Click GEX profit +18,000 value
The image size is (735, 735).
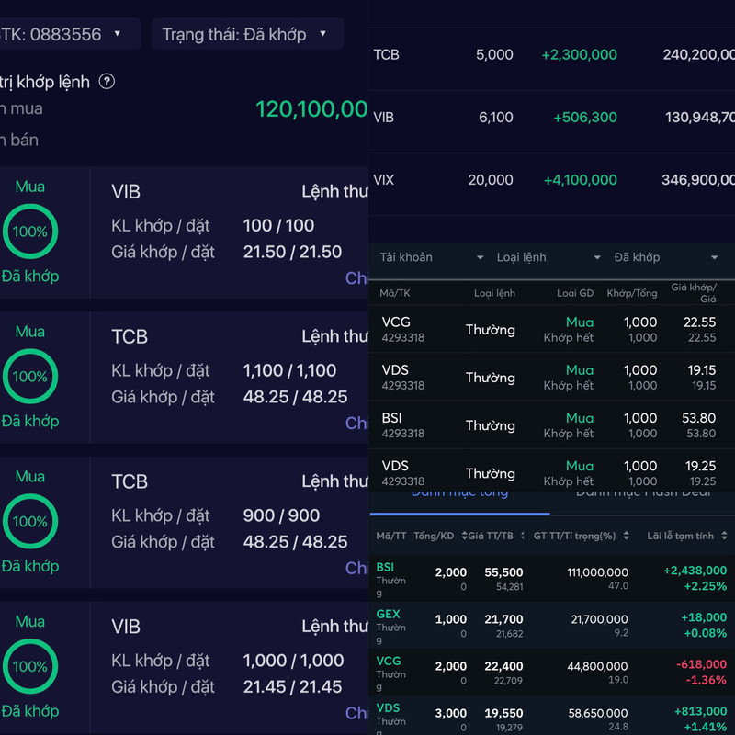pyautogui.click(x=704, y=617)
